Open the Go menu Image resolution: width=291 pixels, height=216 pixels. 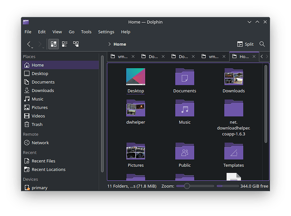pos(71,32)
